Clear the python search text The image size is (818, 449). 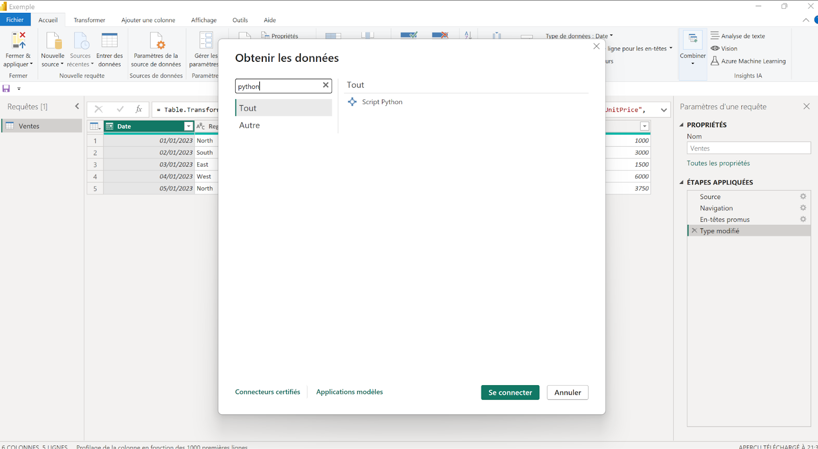coord(326,85)
